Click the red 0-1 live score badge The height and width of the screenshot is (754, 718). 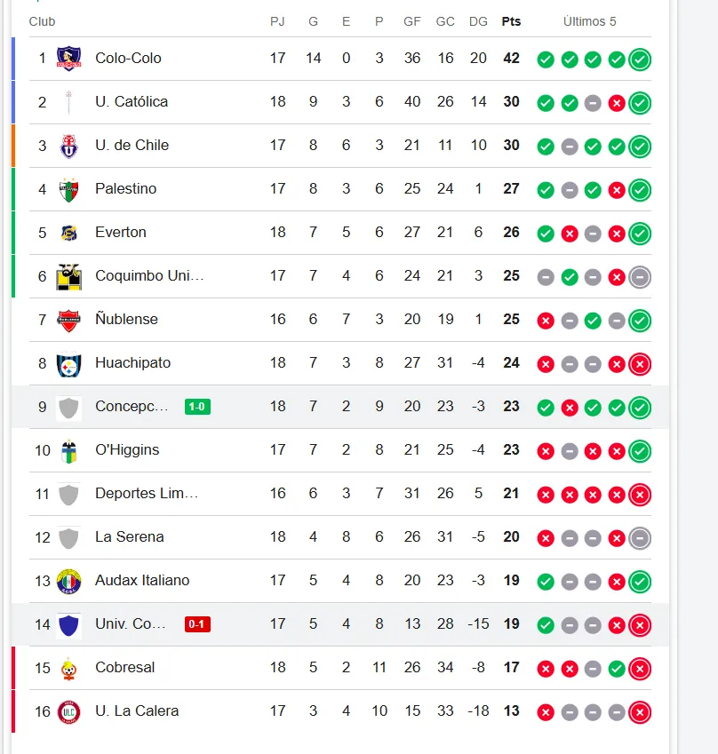(x=197, y=624)
